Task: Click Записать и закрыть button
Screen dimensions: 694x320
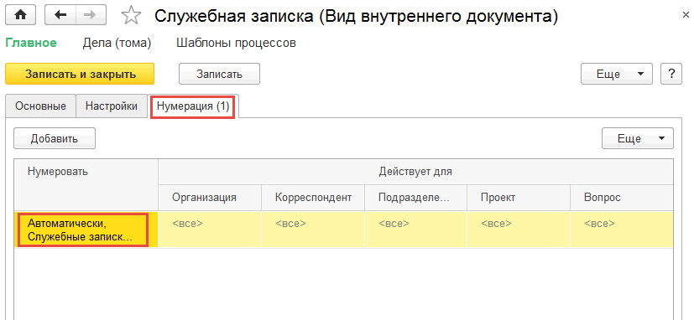Action: pos(80,74)
